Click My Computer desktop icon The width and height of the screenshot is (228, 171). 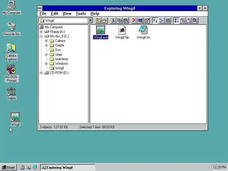coord(11,8)
